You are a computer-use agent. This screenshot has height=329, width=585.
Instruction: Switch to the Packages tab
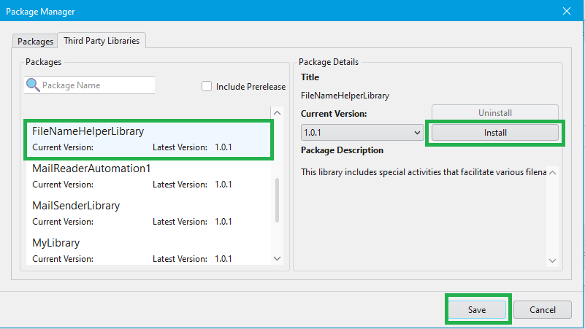(35, 40)
